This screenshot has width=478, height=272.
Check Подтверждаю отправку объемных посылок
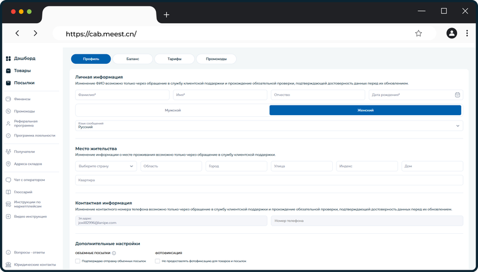pyautogui.click(x=78, y=261)
